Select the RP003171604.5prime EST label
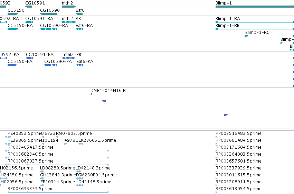The width and height of the screenshot is (294, 194). pos(238,147)
